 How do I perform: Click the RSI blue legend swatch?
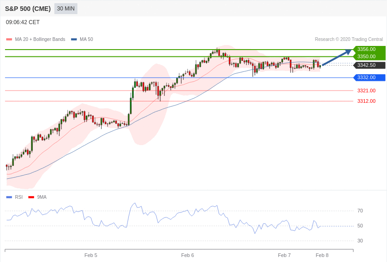[x=9, y=197]
